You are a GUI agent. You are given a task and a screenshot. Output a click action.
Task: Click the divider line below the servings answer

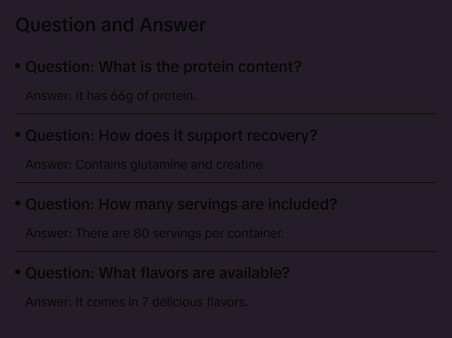226,251
